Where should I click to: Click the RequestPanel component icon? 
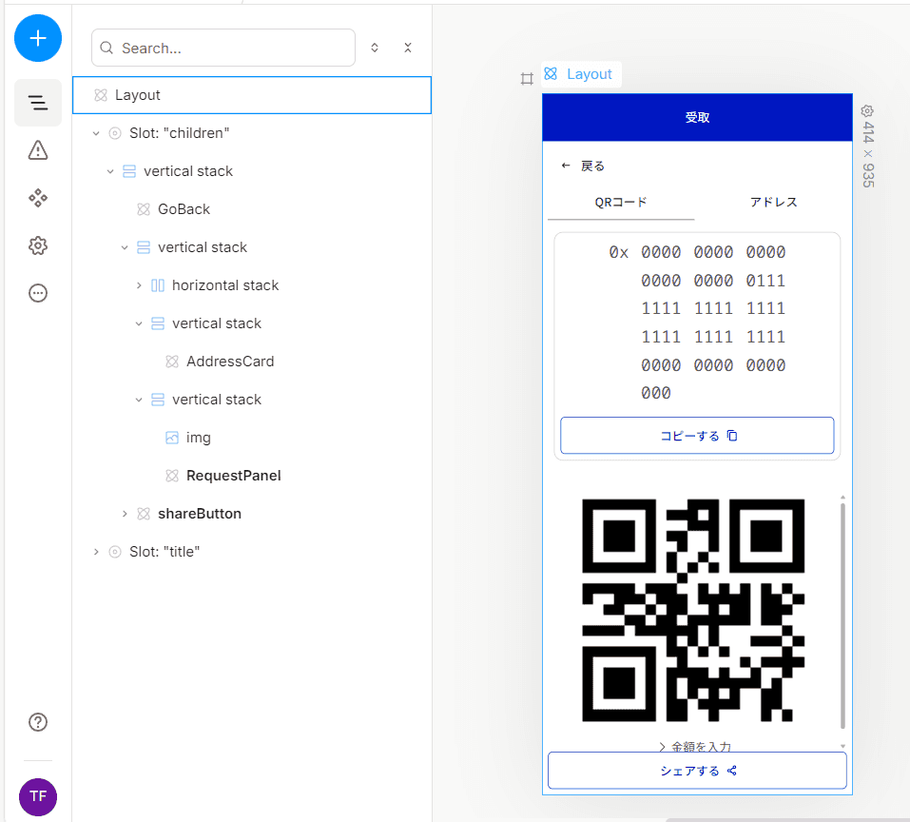click(x=172, y=476)
